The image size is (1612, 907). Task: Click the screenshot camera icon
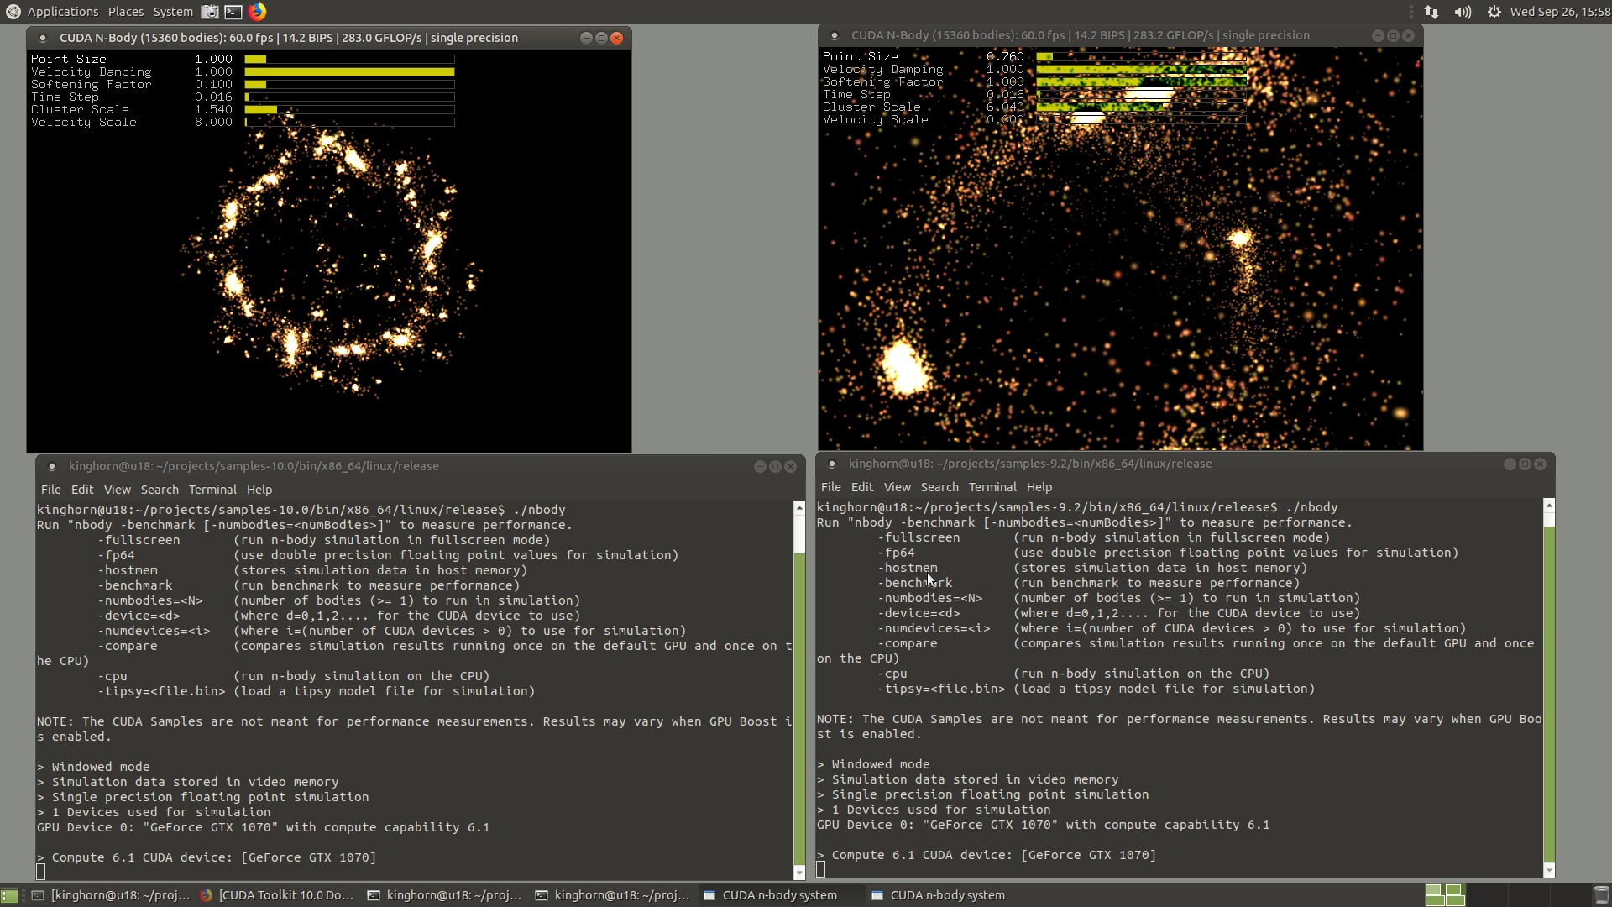tap(210, 12)
